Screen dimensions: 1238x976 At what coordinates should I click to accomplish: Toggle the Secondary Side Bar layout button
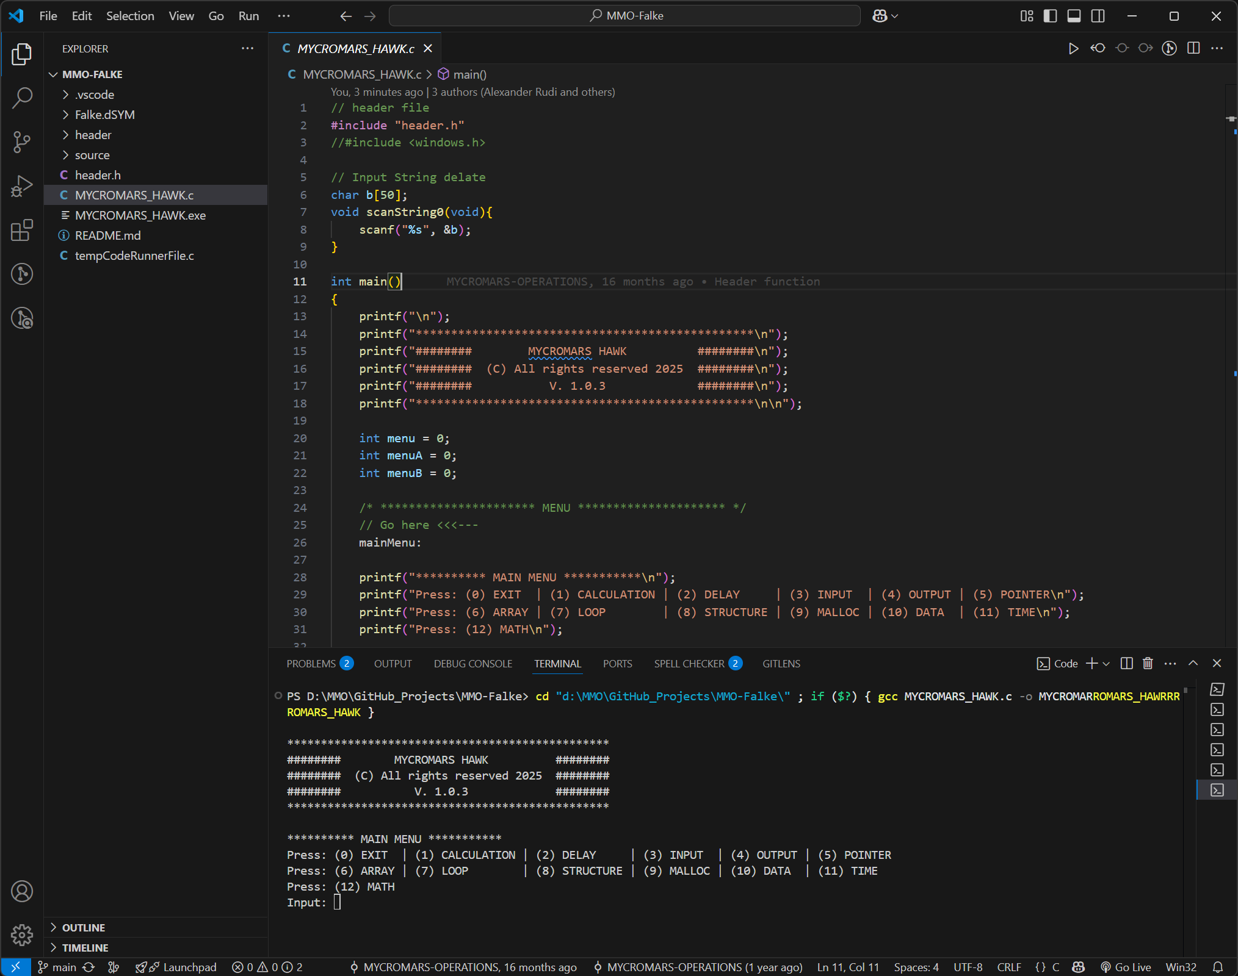pos(1098,16)
